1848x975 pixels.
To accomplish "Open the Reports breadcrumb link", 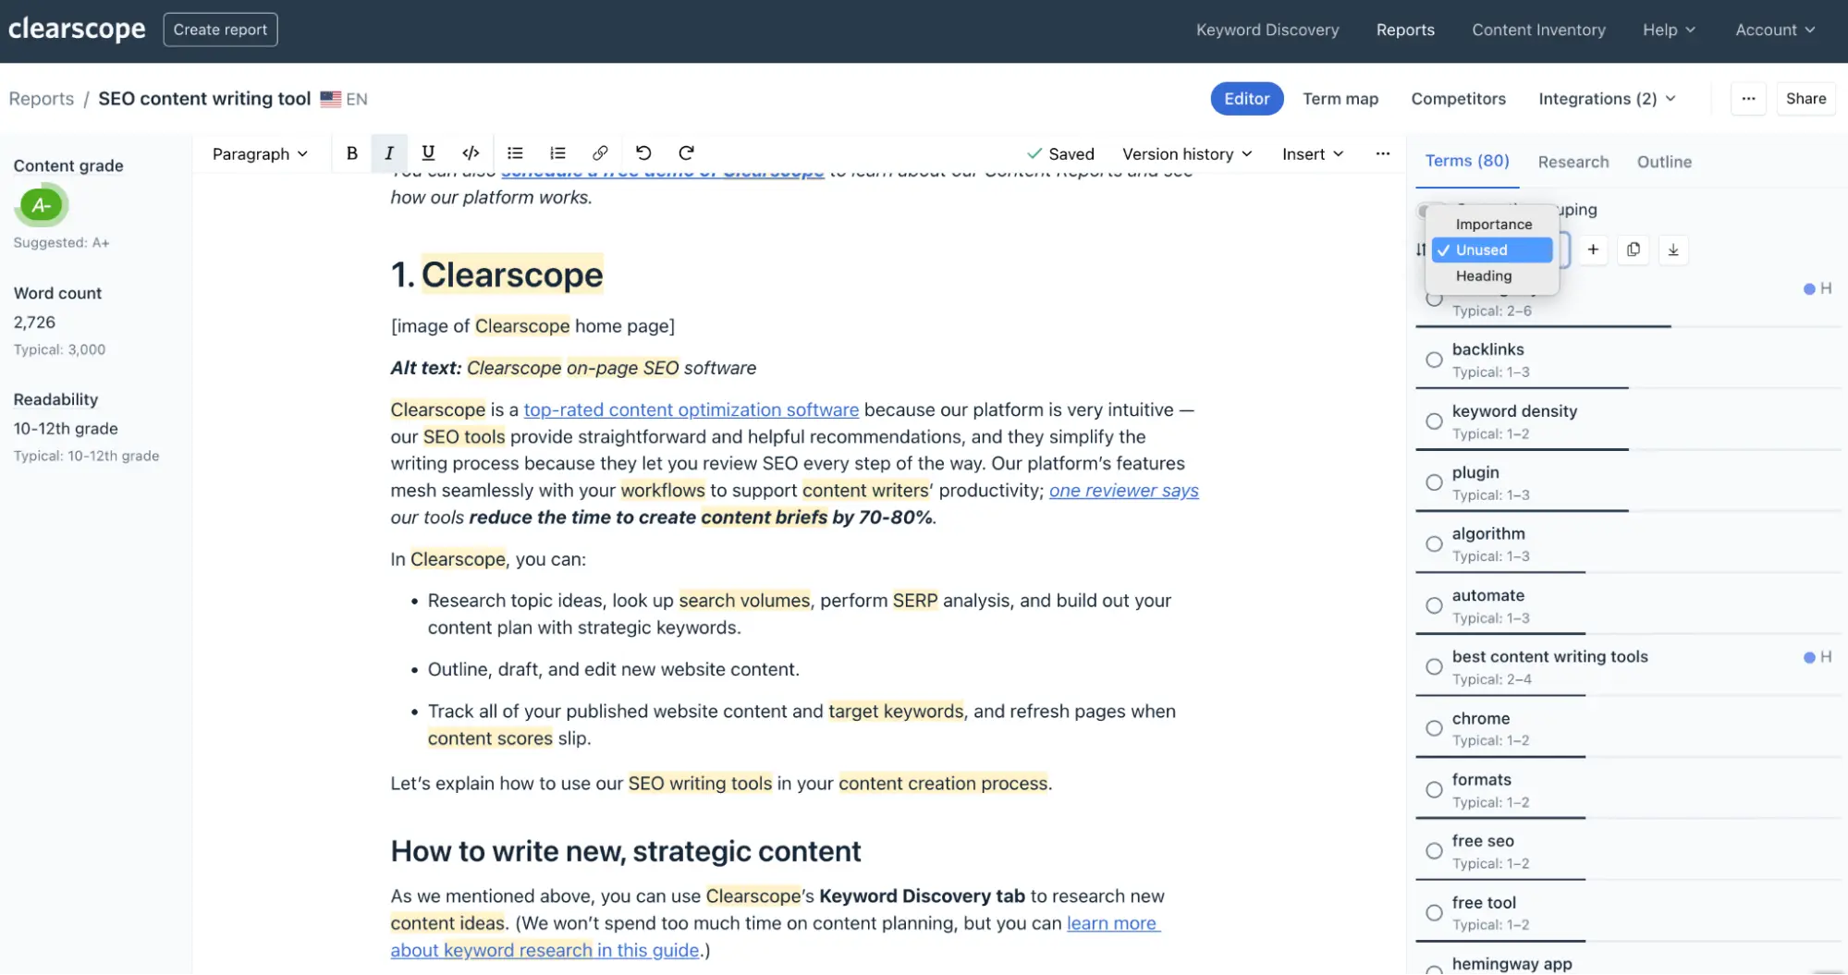I will click(42, 99).
